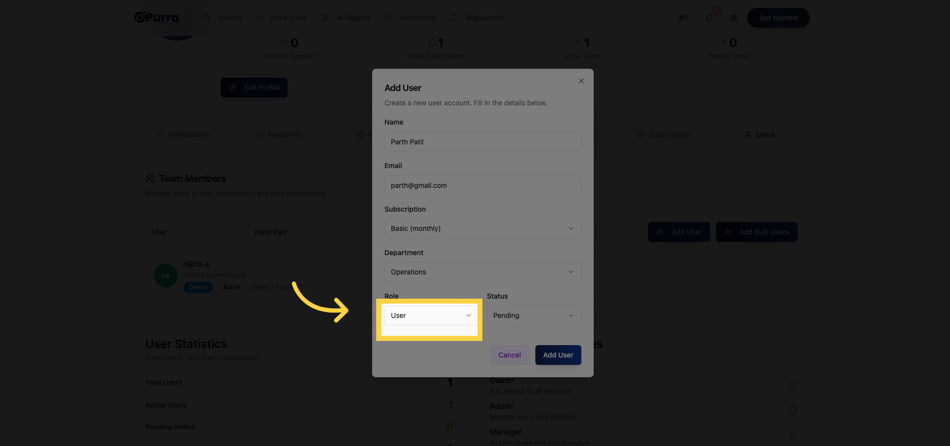Viewport: 950px width, 446px height.
Task: Click the Edit Profile button
Action: (x=254, y=88)
